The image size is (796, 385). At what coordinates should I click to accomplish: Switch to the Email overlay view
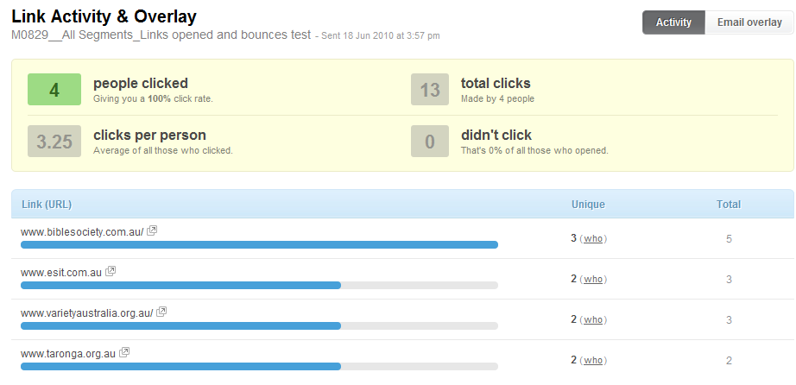[x=749, y=22]
